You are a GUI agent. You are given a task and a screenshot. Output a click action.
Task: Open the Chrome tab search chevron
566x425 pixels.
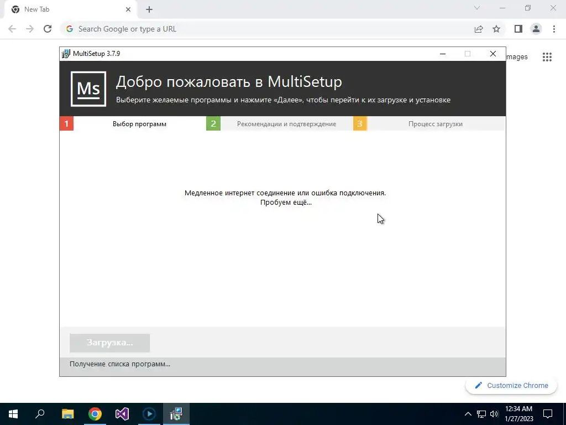pyautogui.click(x=477, y=8)
